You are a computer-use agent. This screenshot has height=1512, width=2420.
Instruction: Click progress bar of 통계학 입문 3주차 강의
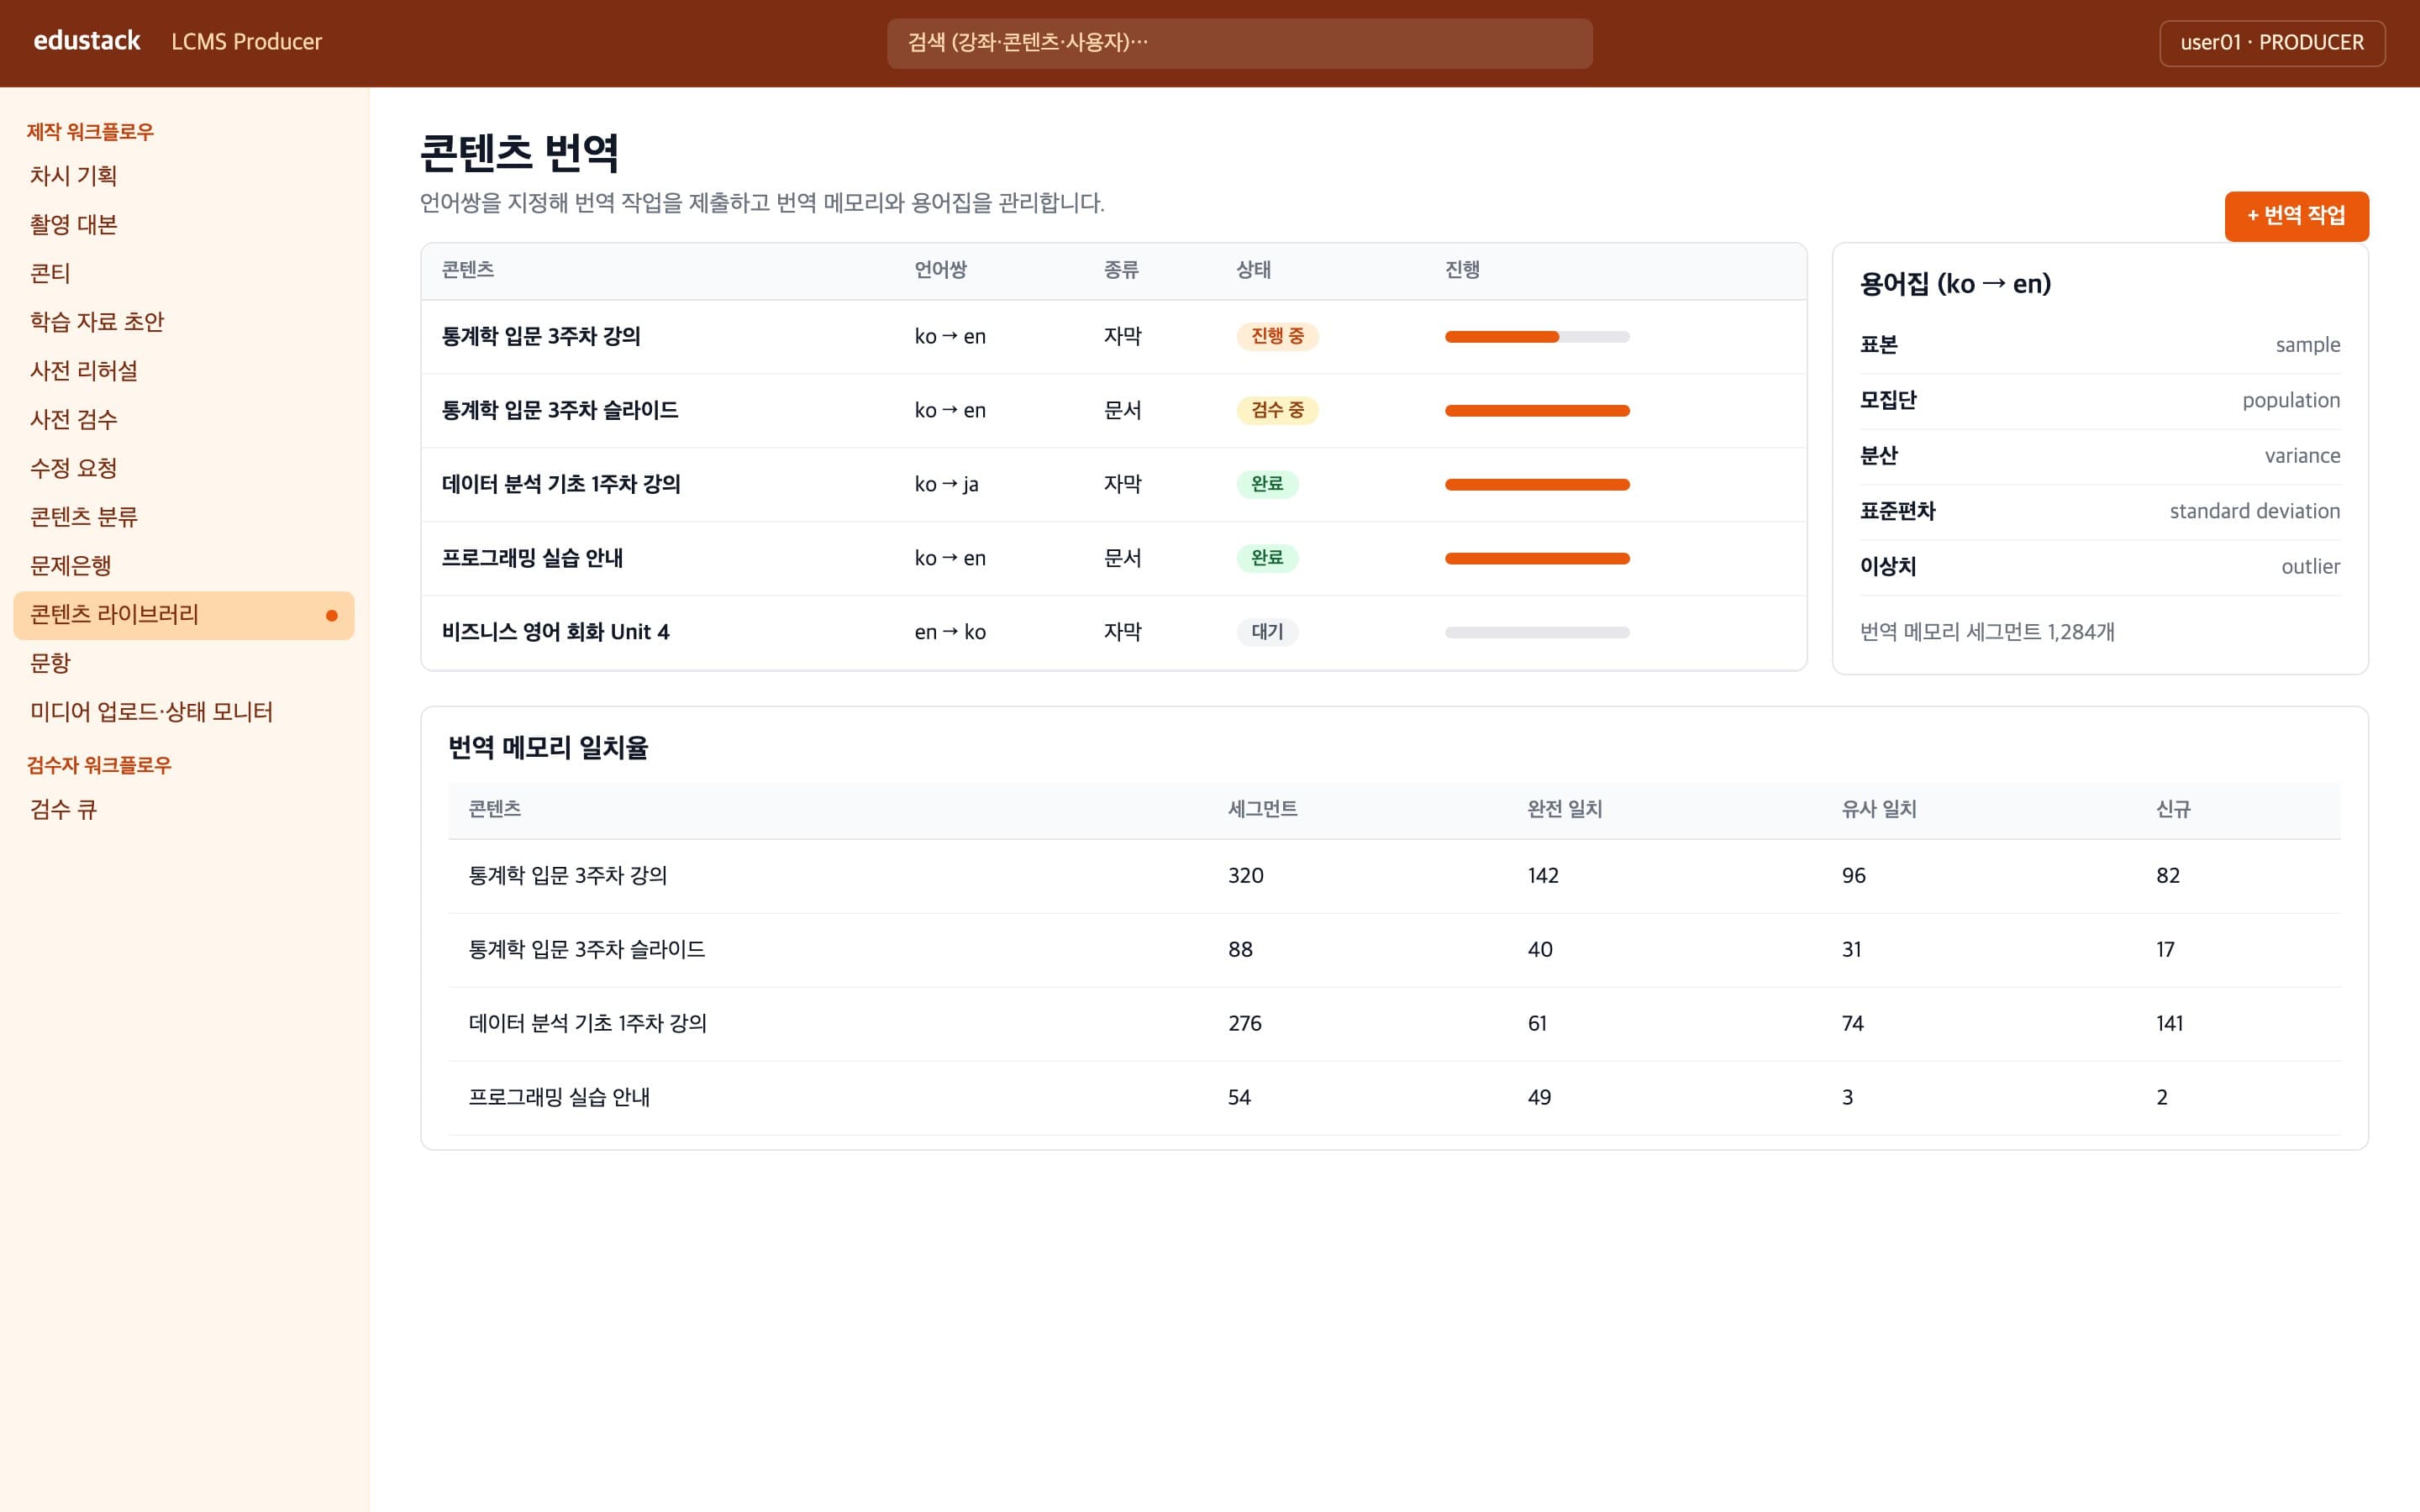pos(1536,337)
